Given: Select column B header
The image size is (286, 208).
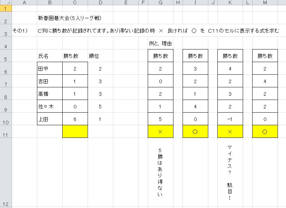Looking at the screenshot, I should pyautogui.click(x=50, y=2).
